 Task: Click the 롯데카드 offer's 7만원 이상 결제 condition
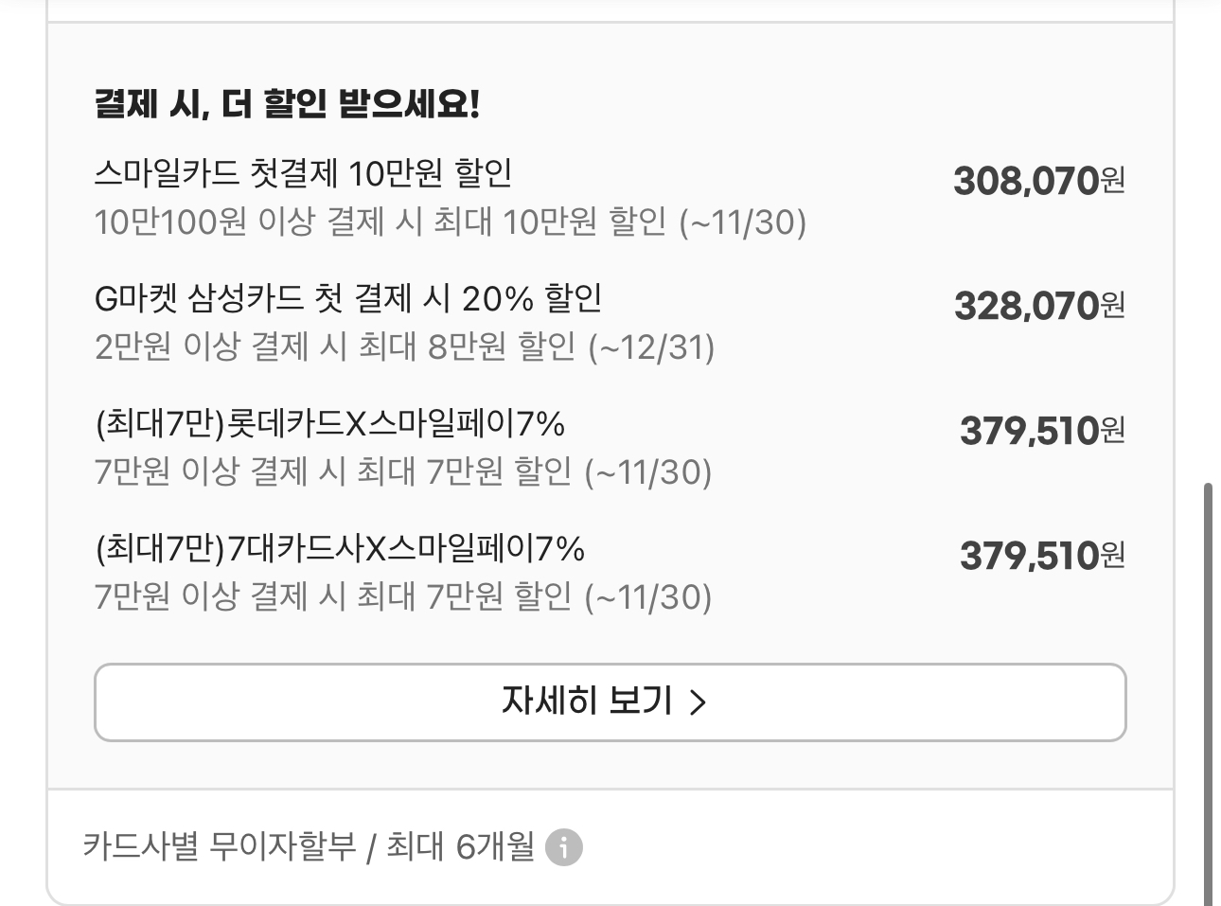[x=402, y=471]
